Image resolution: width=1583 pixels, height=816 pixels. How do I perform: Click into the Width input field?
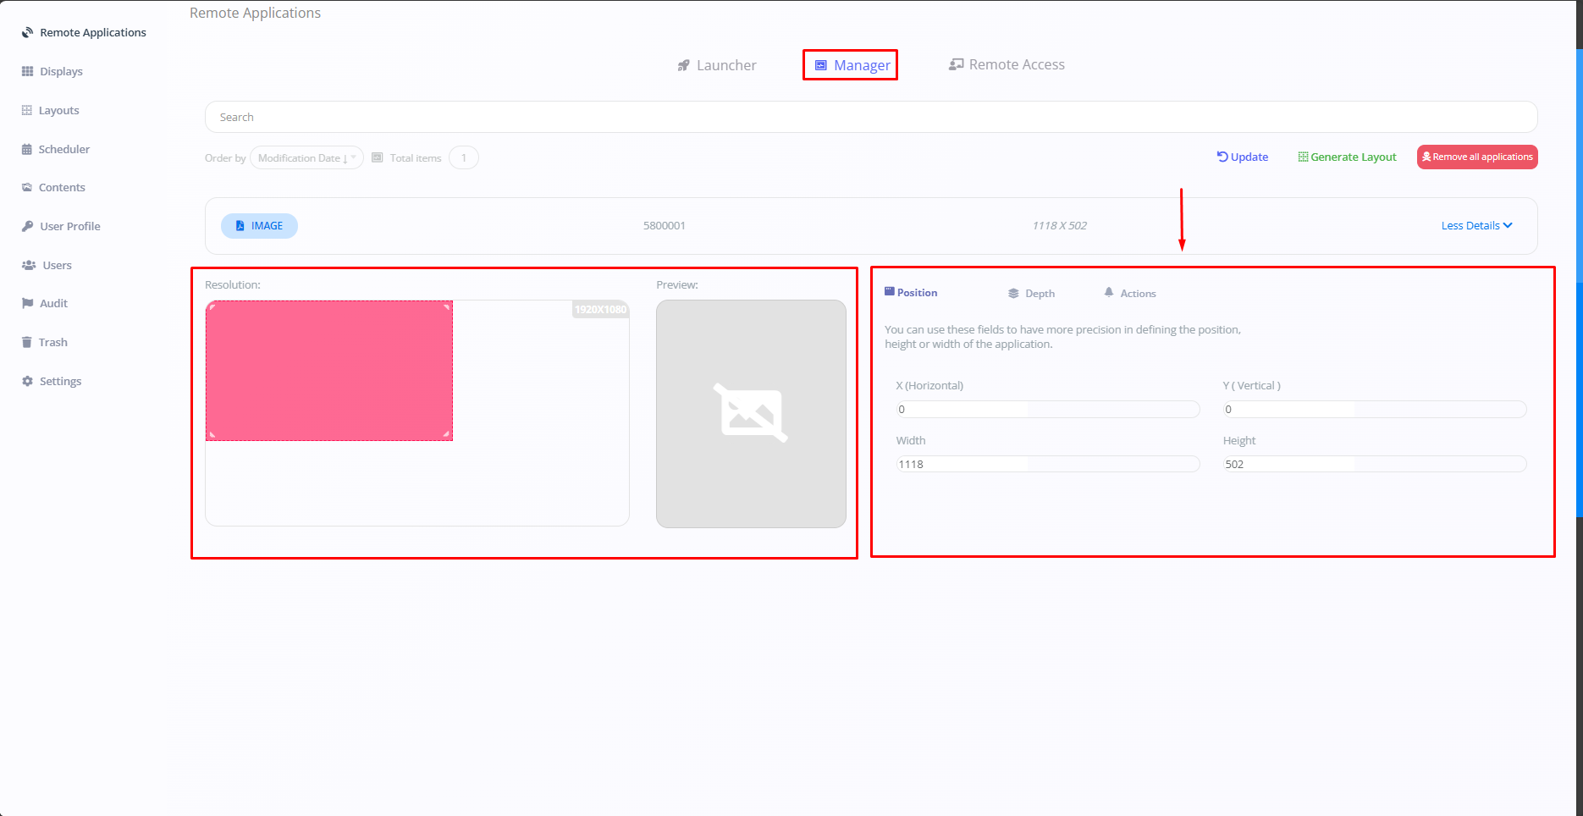click(x=1047, y=465)
